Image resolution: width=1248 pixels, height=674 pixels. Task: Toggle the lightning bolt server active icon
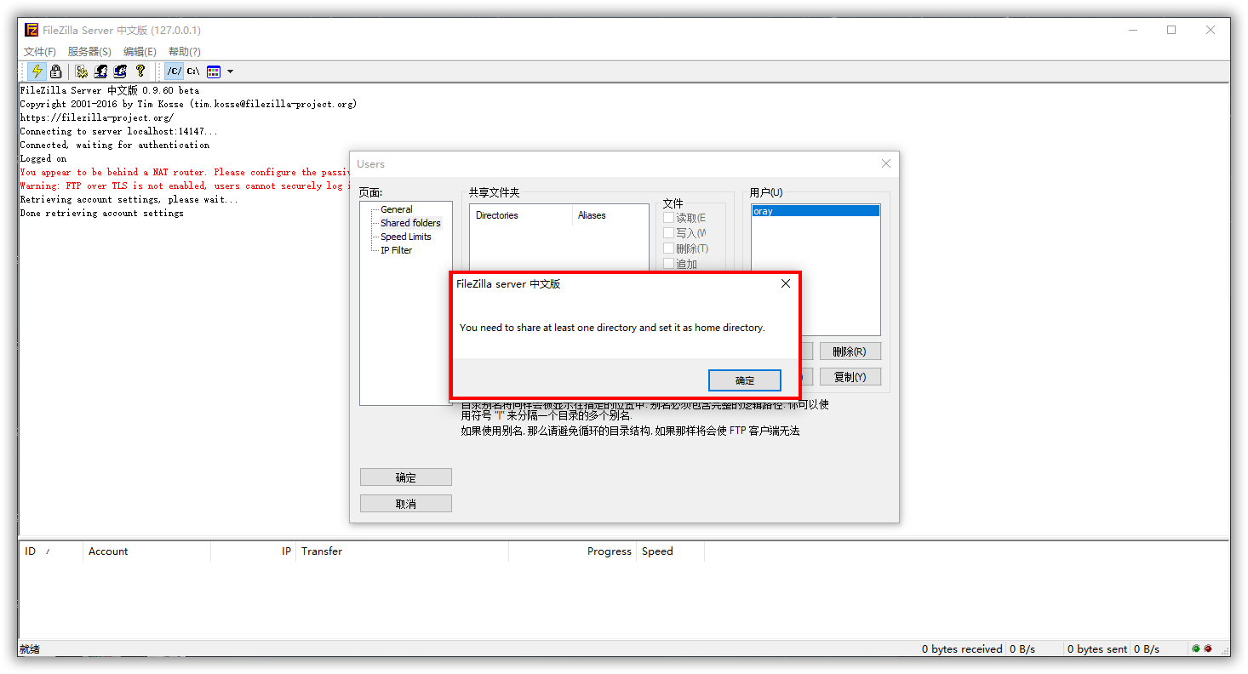[x=37, y=71]
